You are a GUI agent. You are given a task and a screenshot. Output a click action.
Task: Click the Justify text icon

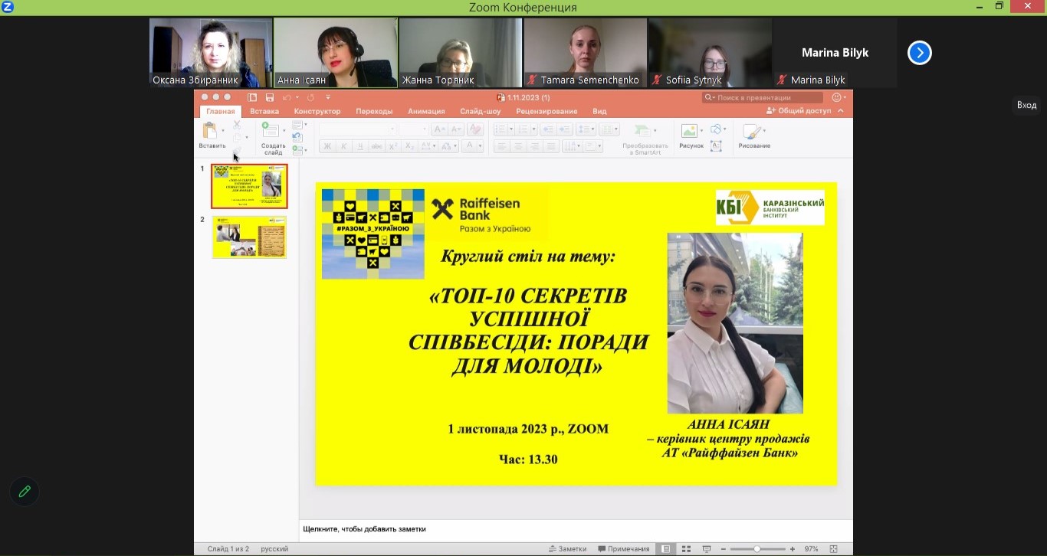[x=550, y=146]
